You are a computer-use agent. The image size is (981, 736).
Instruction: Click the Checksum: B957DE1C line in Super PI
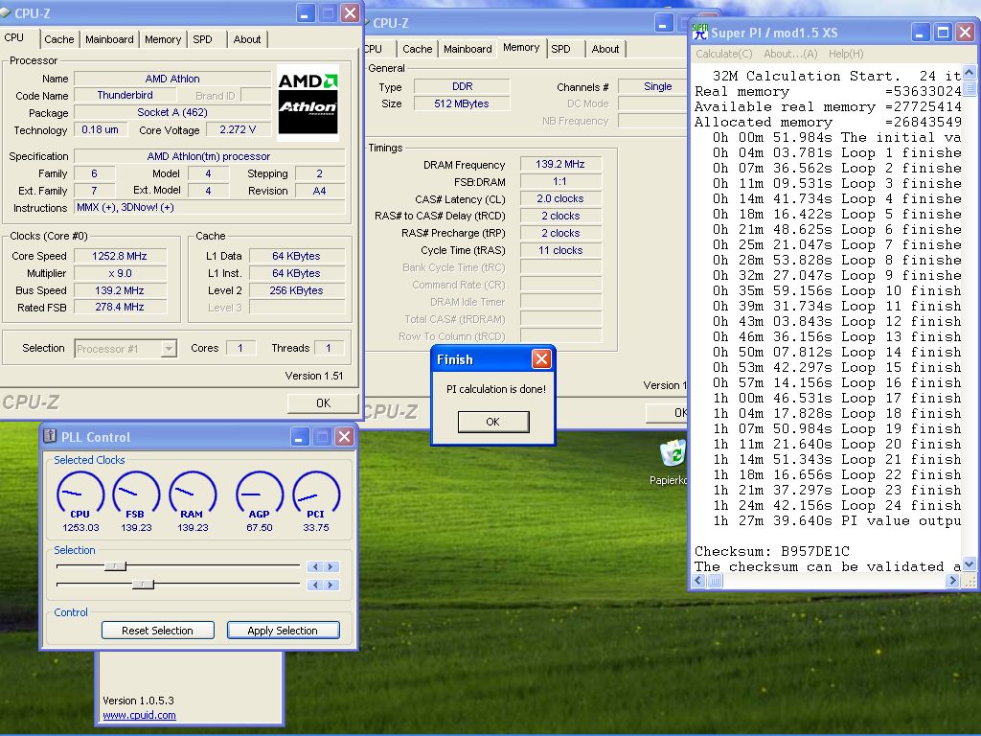(772, 551)
